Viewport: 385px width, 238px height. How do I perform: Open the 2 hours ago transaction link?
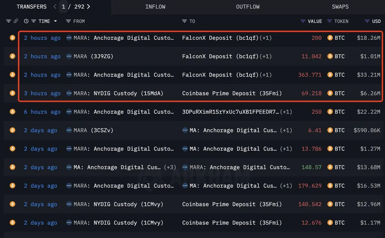point(42,38)
